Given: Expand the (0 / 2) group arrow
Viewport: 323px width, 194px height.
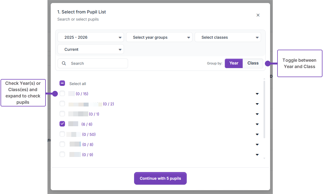Looking at the screenshot, I should click(257, 104).
